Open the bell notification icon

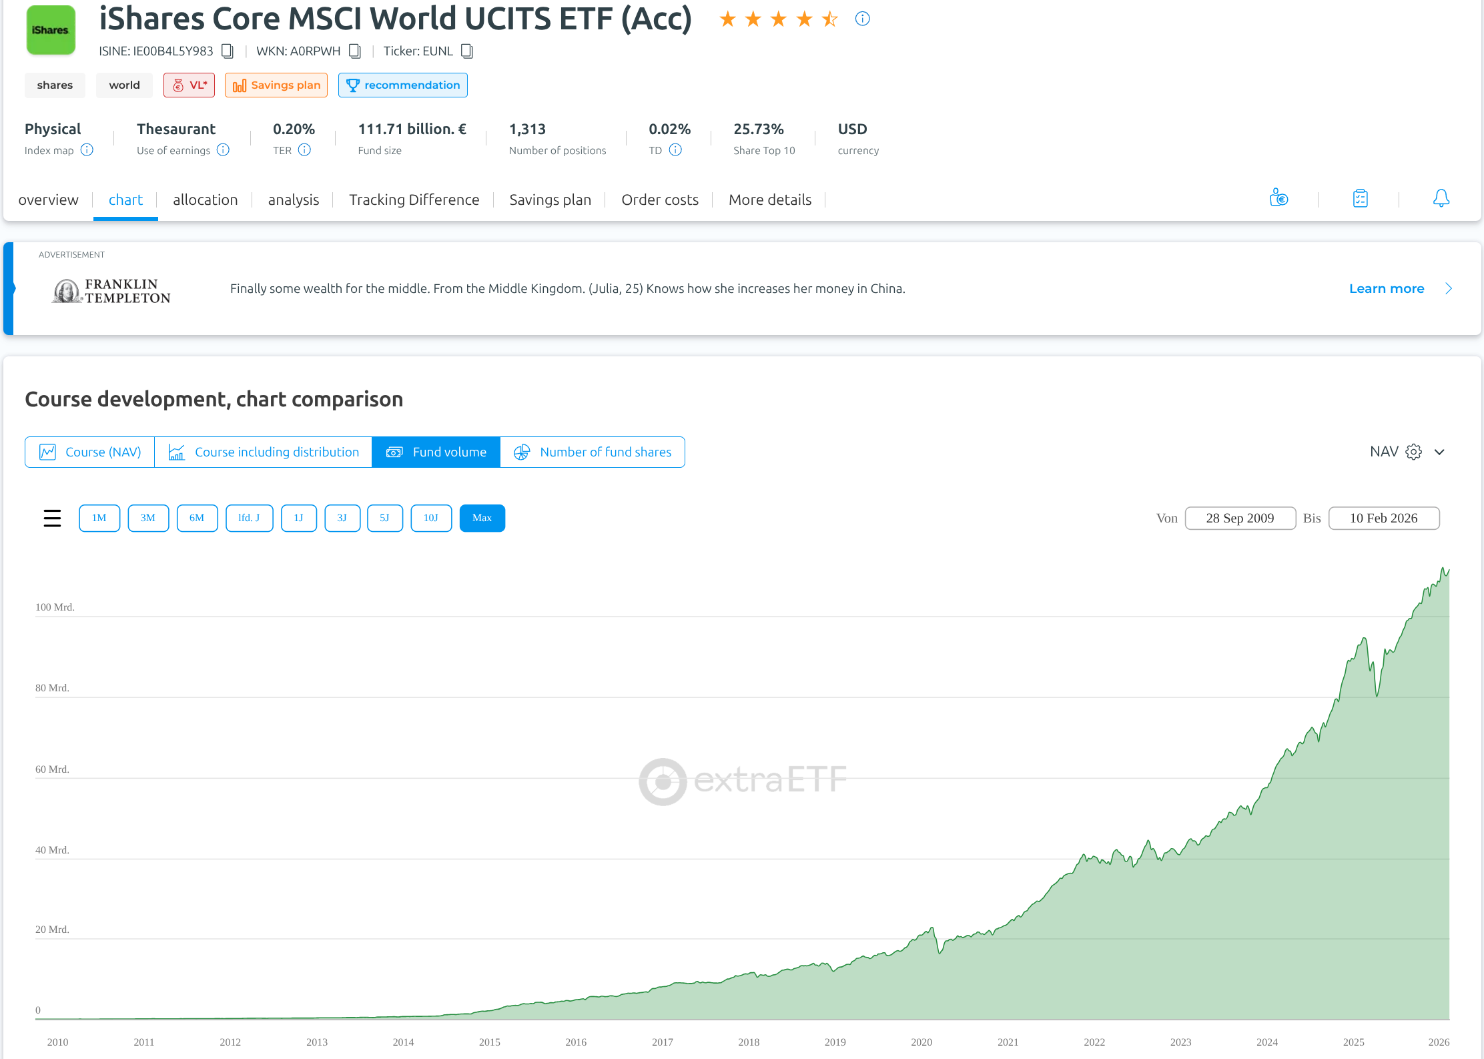click(x=1441, y=198)
